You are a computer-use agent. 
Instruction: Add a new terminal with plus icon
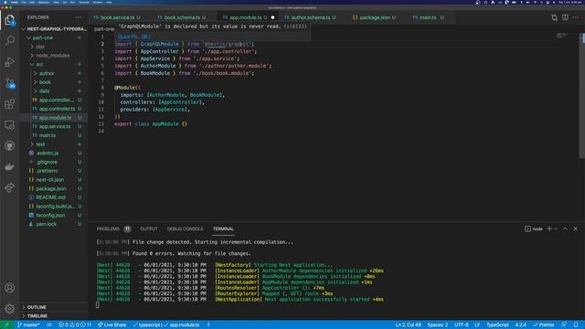tap(548, 228)
